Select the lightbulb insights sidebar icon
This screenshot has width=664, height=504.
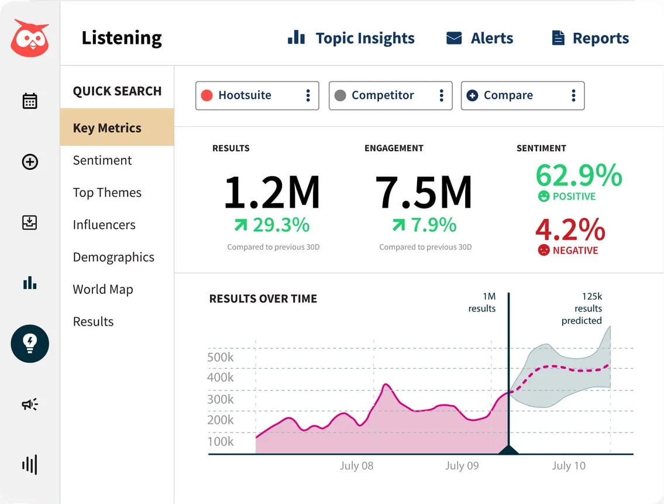30,344
